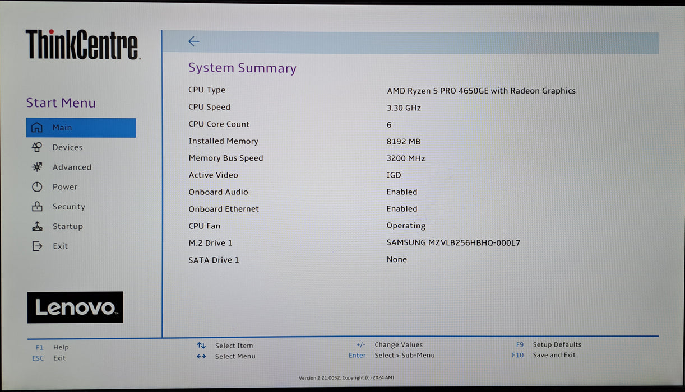Click the AMD Ryzen 5 PRO 4650GE value

481,91
